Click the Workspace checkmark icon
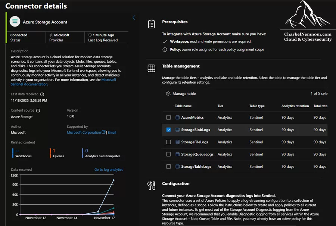 coord(165,41)
